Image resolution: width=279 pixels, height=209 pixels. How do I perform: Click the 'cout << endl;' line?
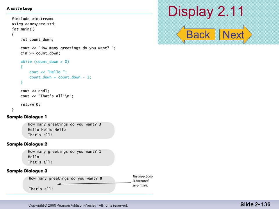pyautogui.click(x=35, y=91)
